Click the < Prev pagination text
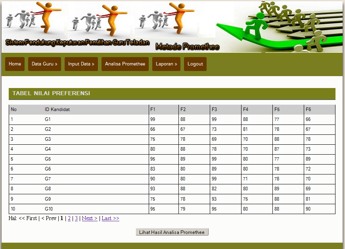 [x=49, y=218]
